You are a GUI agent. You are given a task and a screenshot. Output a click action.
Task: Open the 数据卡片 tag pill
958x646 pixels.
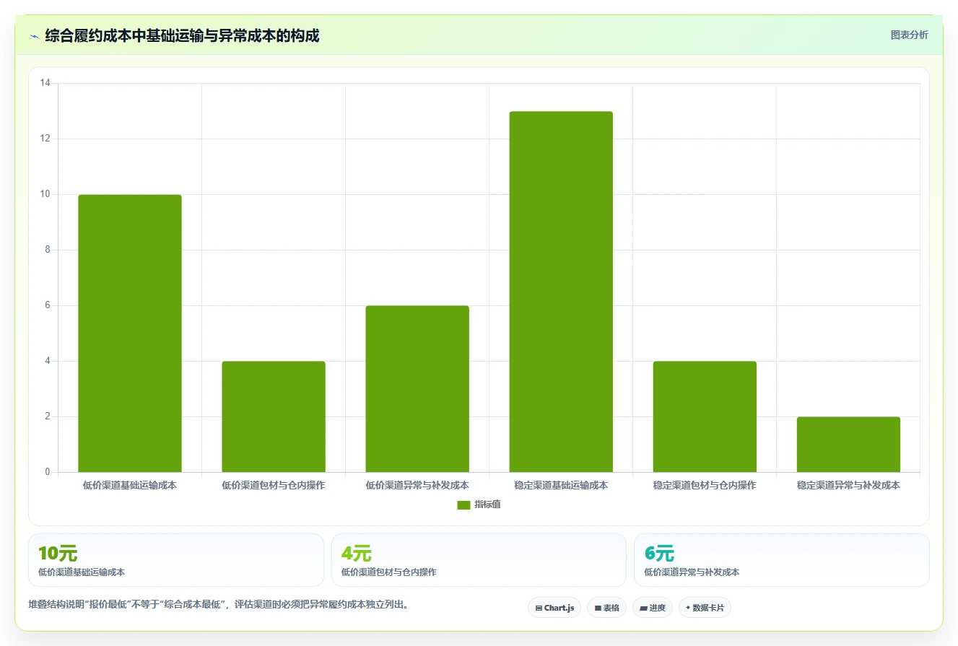705,608
